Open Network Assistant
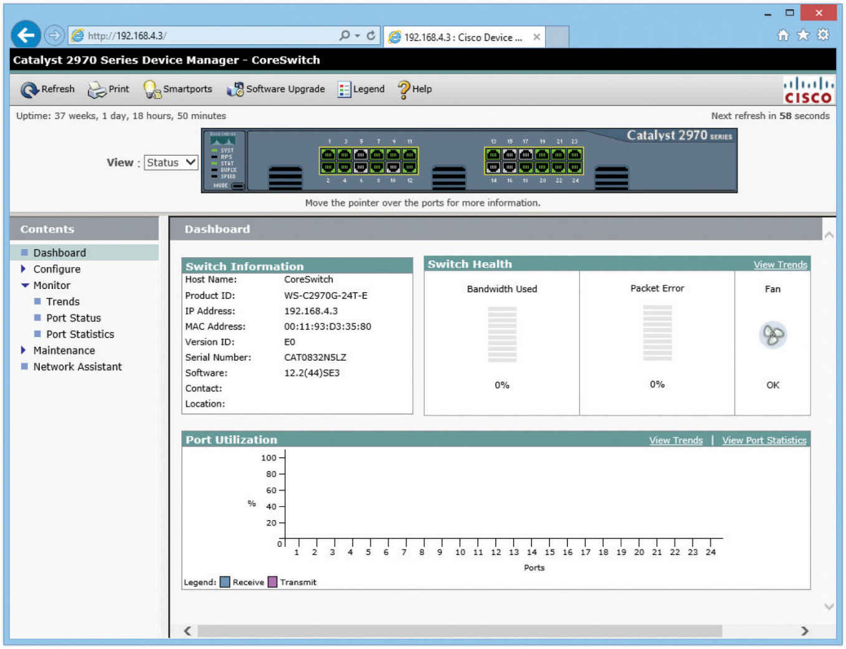The height and width of the screenshot is (649, 846). (x=78, y=367)
